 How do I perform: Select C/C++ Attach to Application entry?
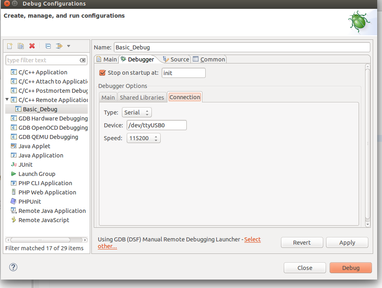[53, 82]
